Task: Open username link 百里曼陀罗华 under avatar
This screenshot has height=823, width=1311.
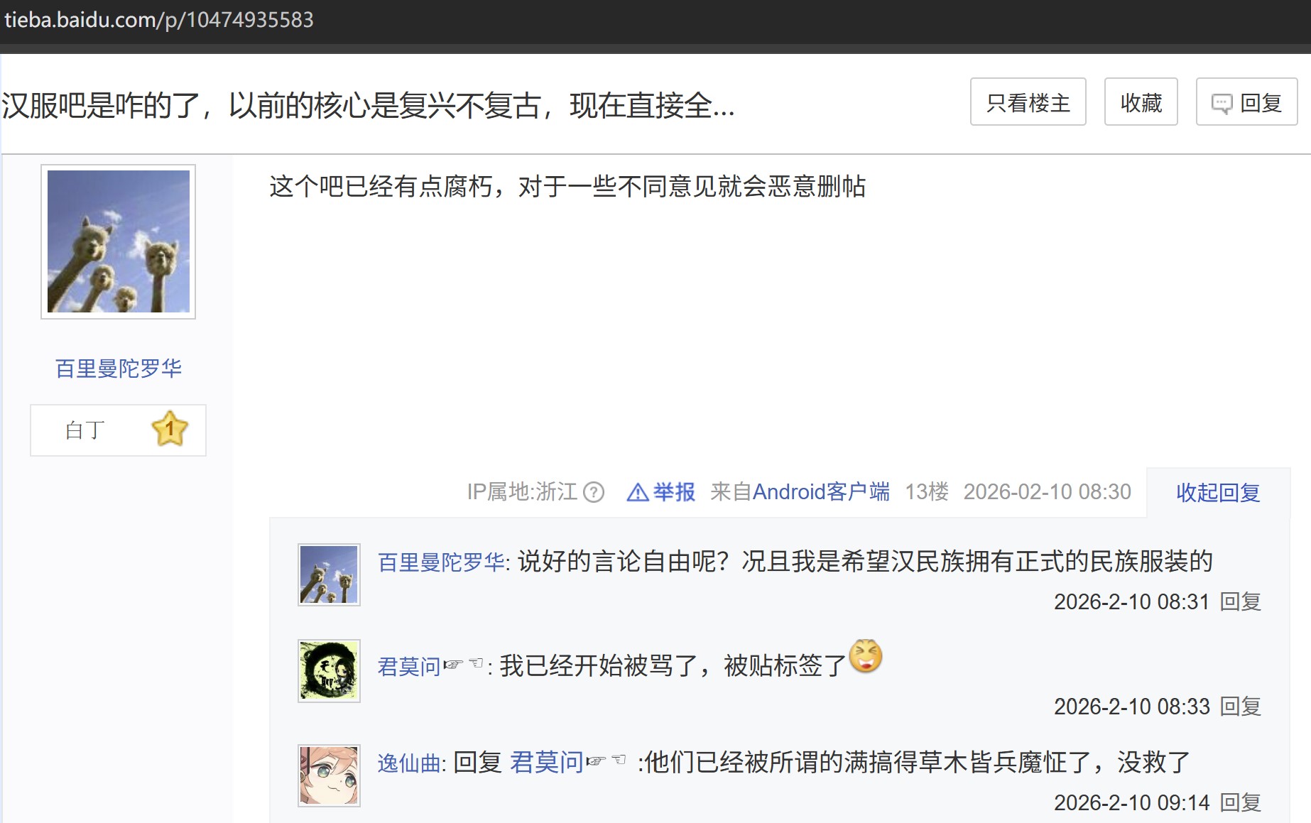Action: pos(119,368)
